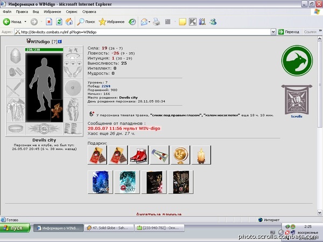323x242 pixels.
Task: Open the Сервис menu
Action: (72, 12)
